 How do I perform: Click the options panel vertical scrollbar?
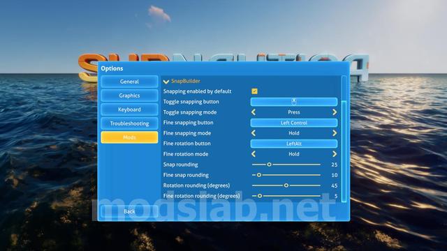click(344, 151)
